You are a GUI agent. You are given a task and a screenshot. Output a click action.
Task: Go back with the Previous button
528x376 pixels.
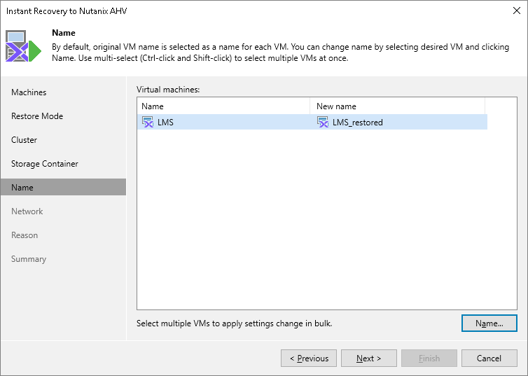coord(309,358)
